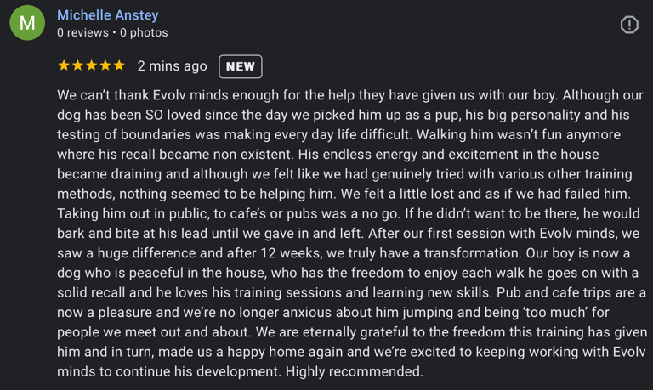Image resolution: width=653 pixels, height=390 pixels.
Task: Click the report review flag icon
Action: [629, 25]
